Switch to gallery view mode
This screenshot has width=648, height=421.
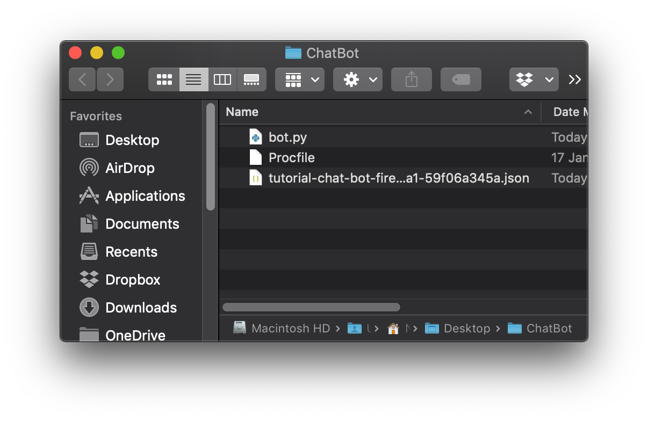pyautogui.click(x=251, y=79)
